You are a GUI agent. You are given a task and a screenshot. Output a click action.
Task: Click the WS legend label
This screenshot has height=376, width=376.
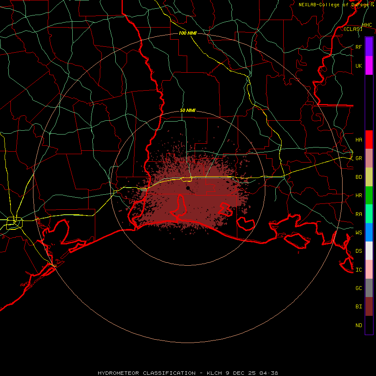coord(358,232)
